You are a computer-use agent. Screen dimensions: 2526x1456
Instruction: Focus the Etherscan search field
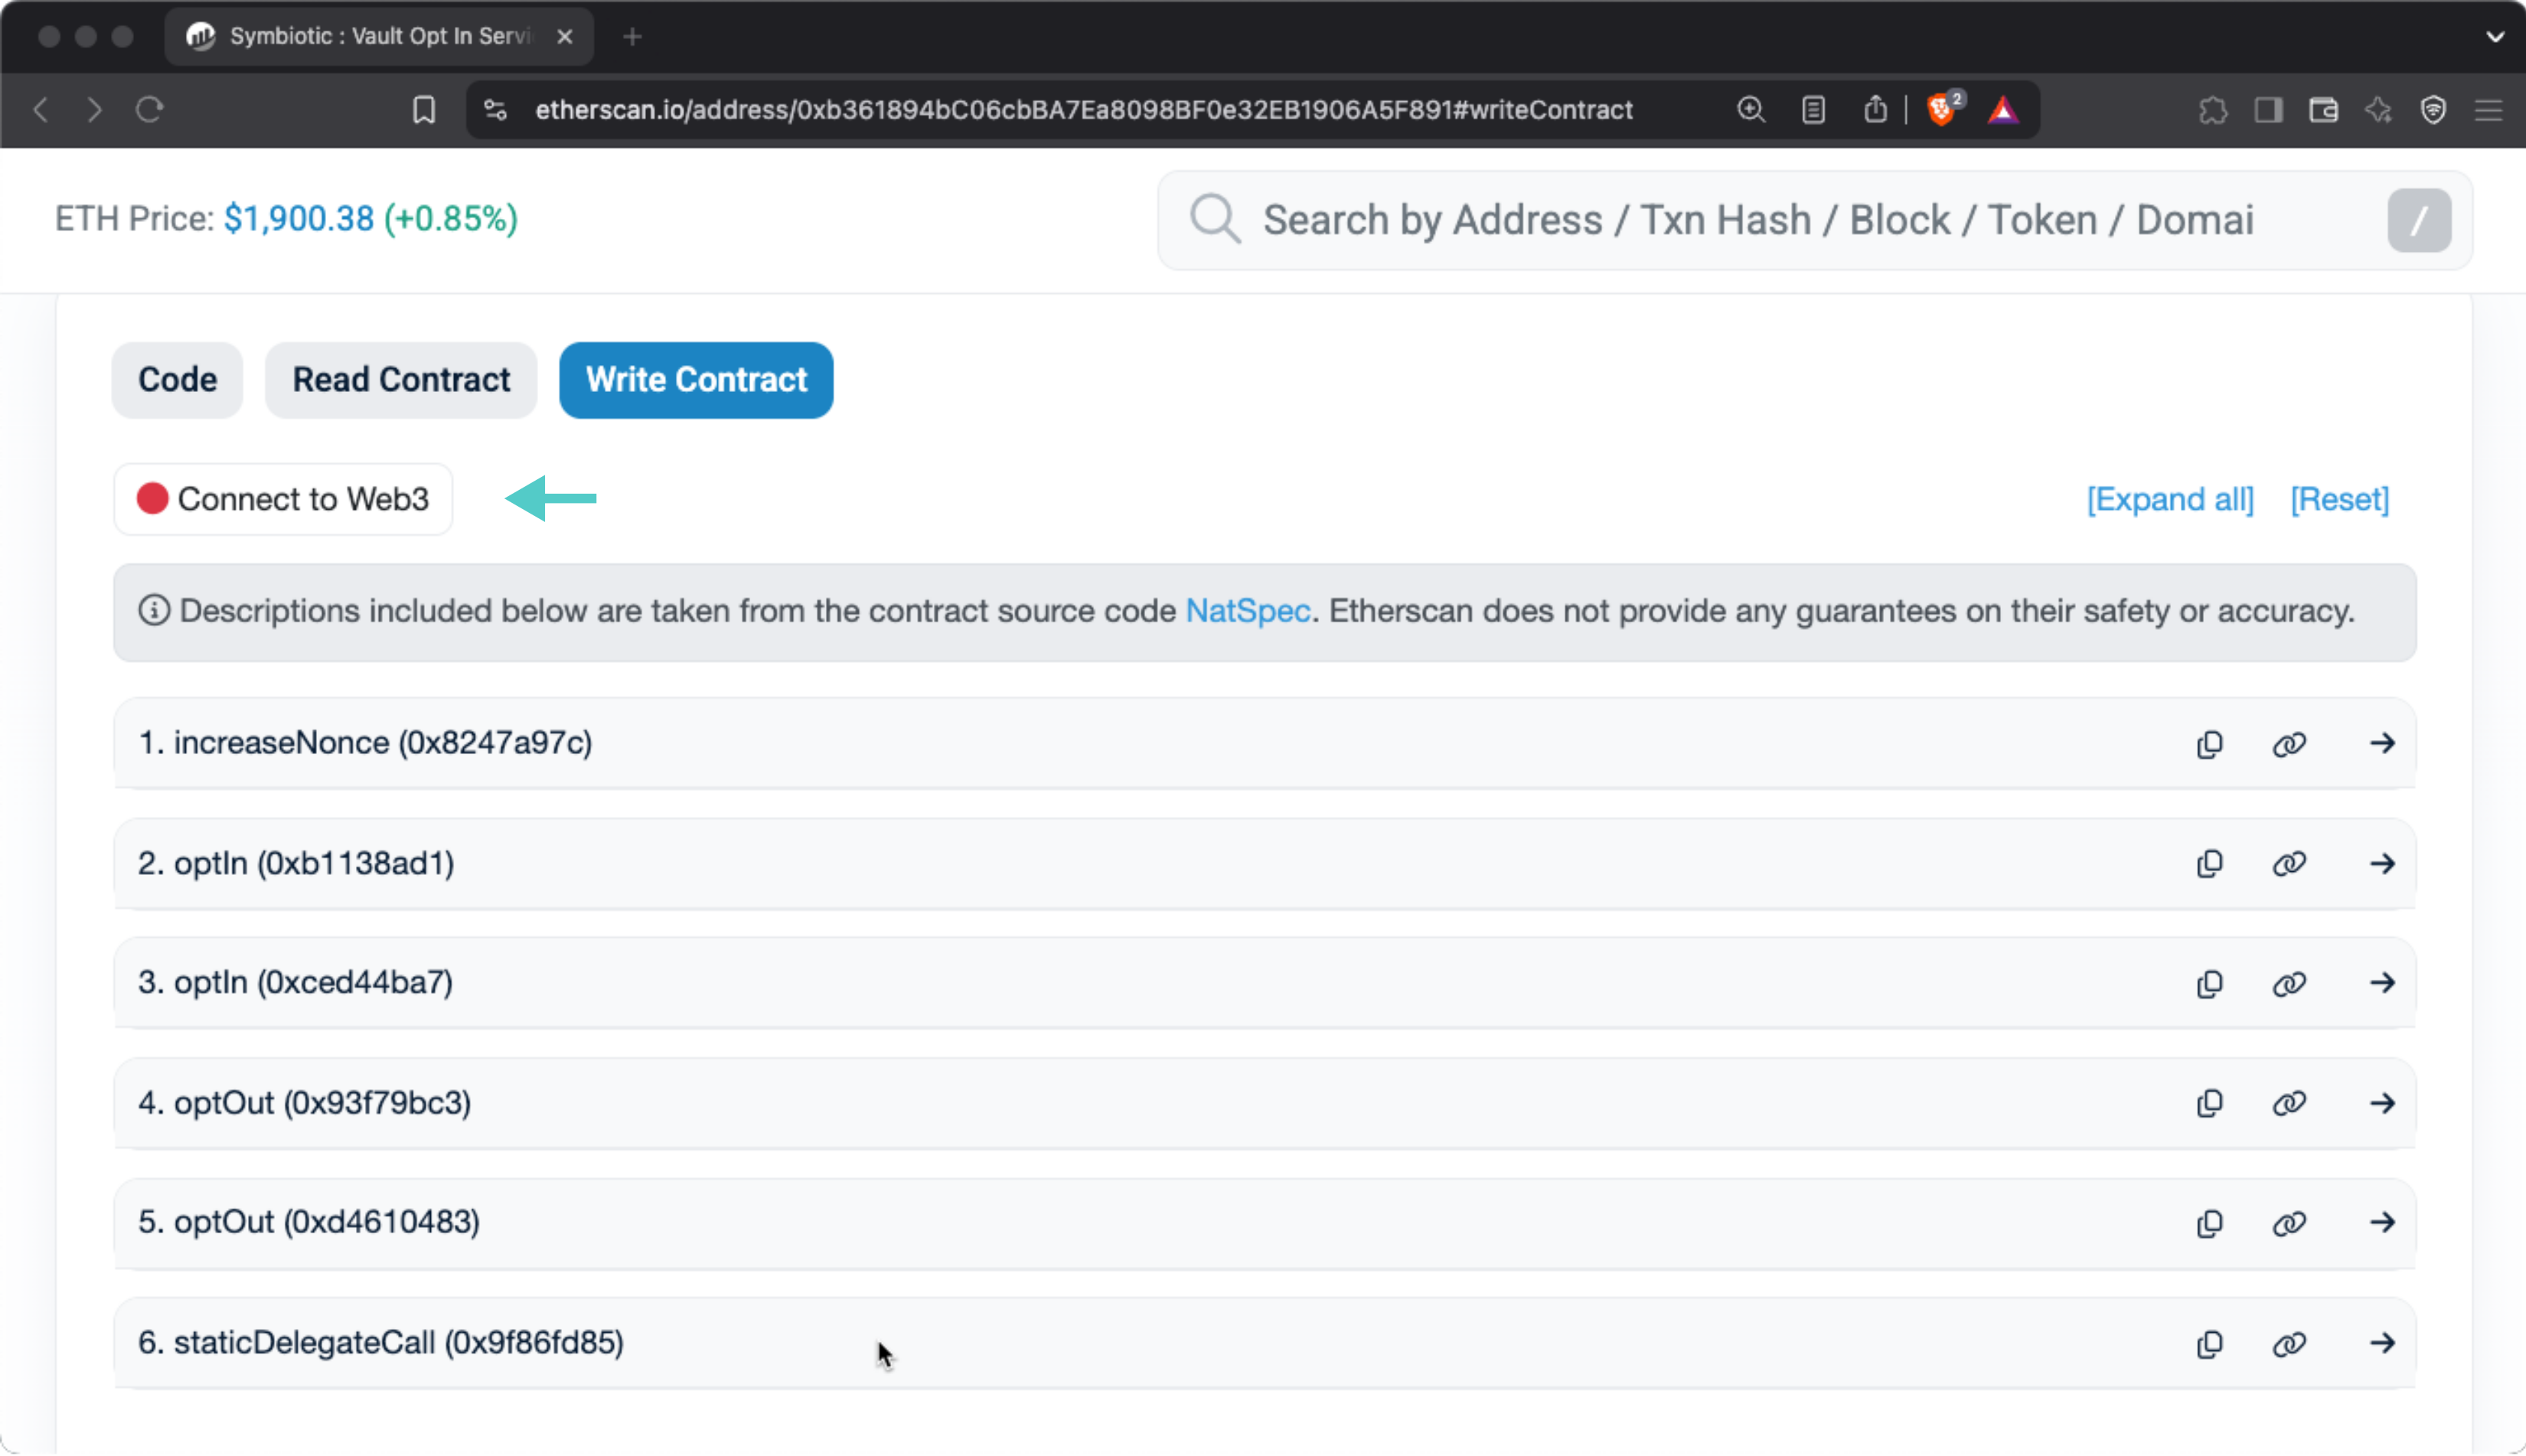coord(1814,220)
